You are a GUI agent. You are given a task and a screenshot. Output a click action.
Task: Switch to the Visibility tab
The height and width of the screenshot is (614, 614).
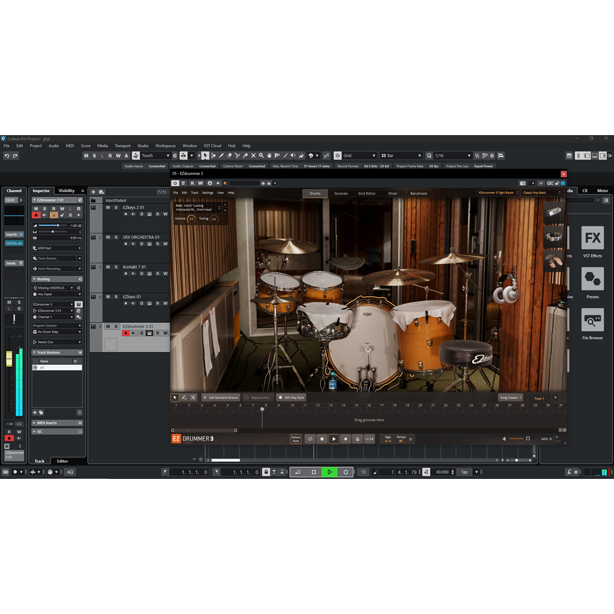tap(66, 191)
